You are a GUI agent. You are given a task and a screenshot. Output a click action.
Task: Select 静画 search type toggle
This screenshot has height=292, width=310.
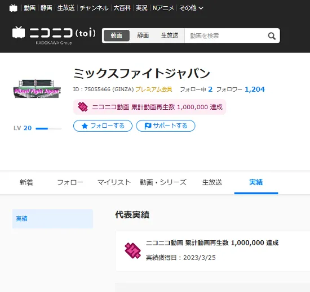point(143,35)
